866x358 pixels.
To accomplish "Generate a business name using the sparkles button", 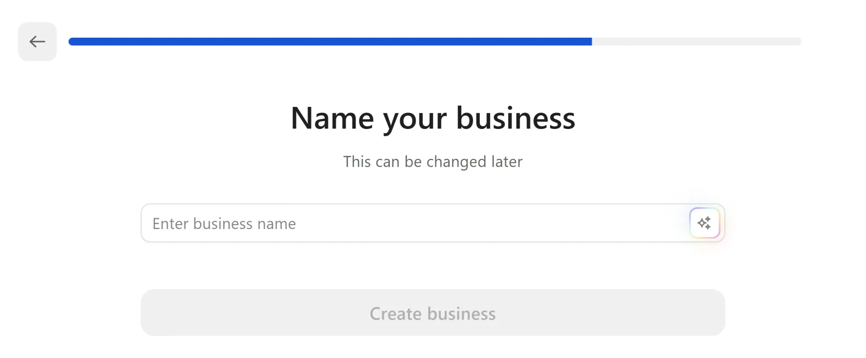I will coord(704,223).
